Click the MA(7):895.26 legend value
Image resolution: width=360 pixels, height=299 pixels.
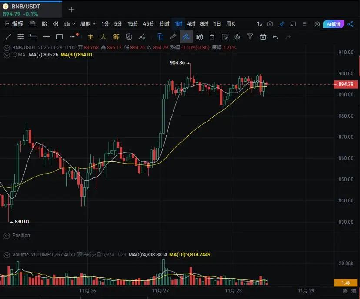click(x=43, y=55)
